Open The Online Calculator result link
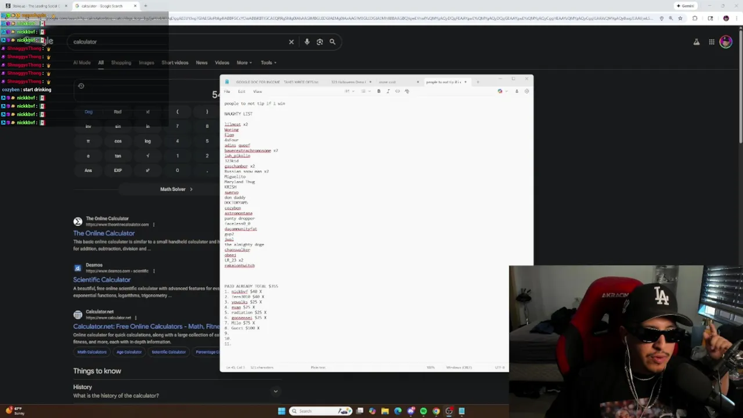This screenshot has height=418, width=743. (x=104, y=233)
